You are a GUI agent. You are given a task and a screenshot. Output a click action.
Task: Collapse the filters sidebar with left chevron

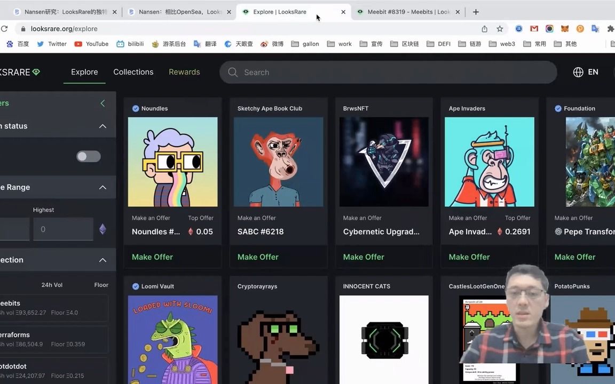pos(102,103)
